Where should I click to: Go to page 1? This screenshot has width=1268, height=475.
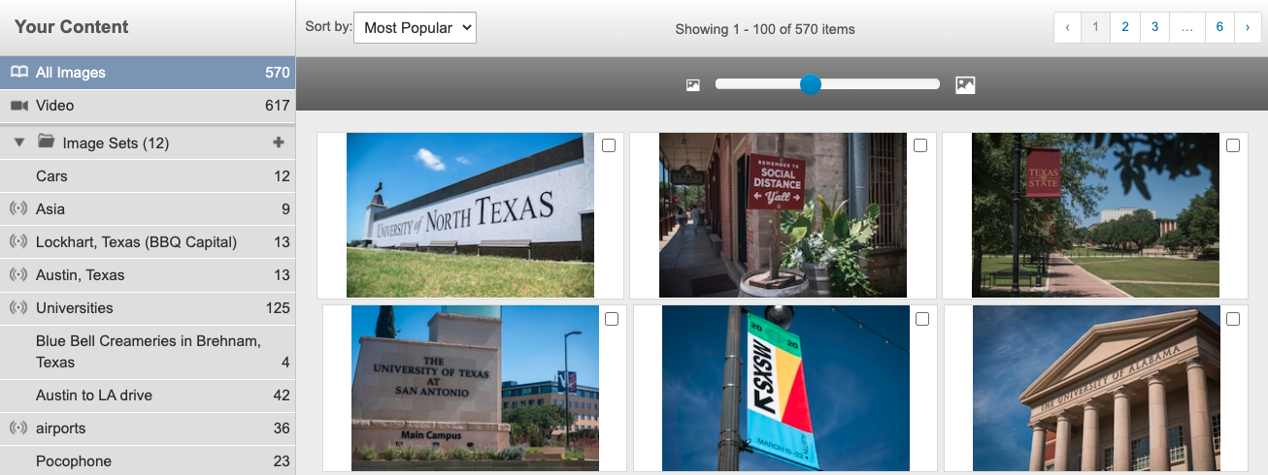1095,27
